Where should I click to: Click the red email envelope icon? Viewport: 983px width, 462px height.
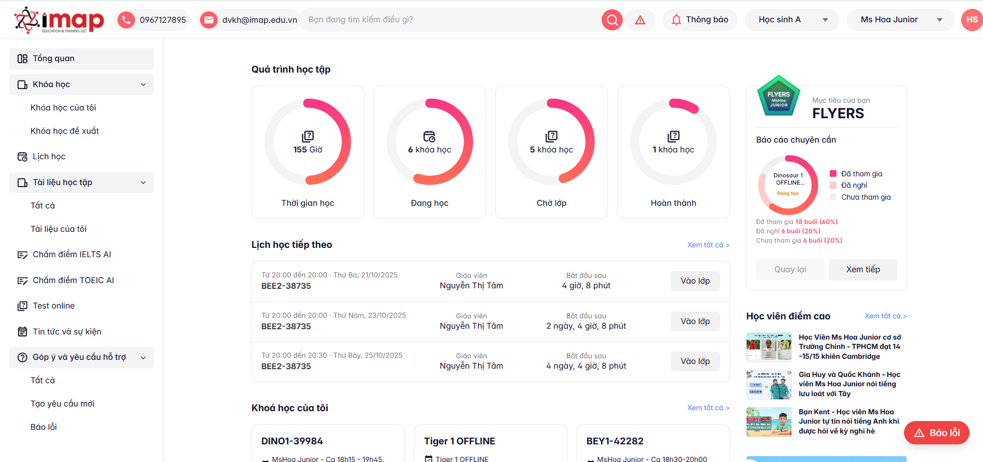tap(209, 20)
